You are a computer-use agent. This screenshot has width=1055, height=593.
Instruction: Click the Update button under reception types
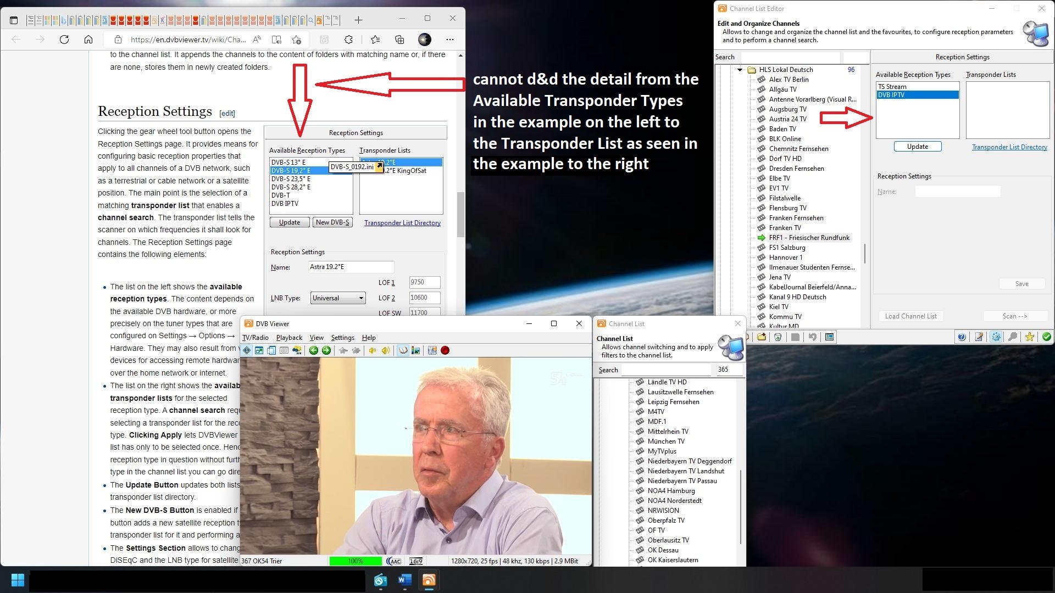coord(917,147)
